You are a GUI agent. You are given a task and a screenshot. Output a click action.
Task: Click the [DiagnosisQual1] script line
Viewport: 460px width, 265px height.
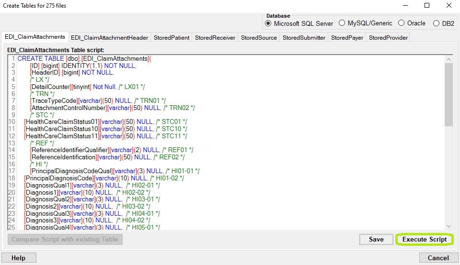(x=92, y=185)
